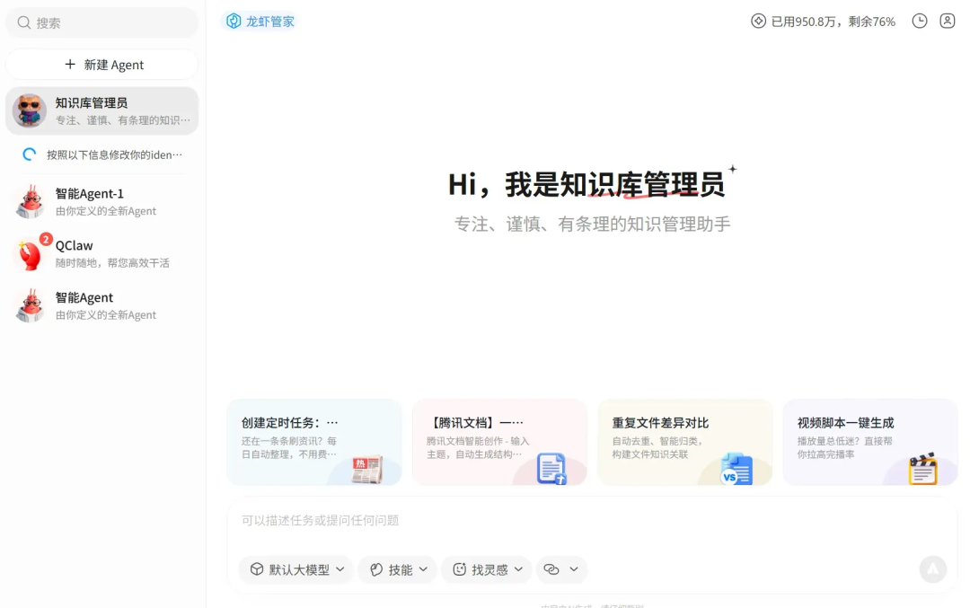This screenshot has height=608, width=970.
Task: Click the link connector icon
Action: pyautogui.click(x=551, y=569)
